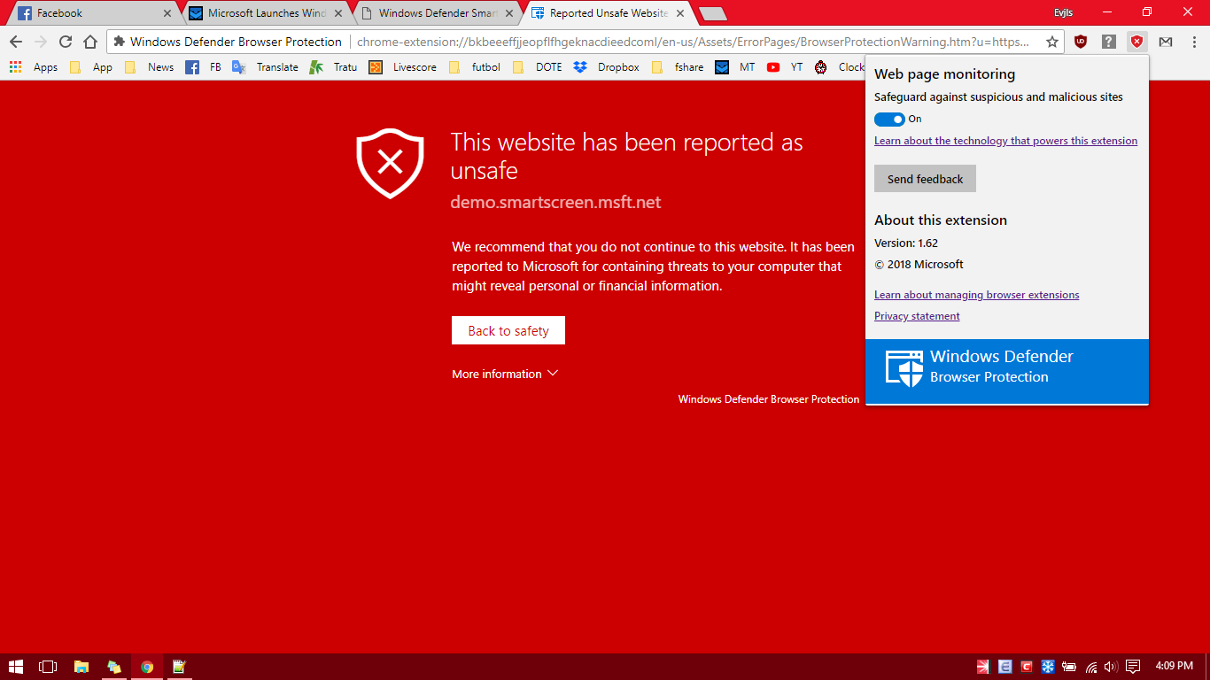Open the News bookmarks folder
Image resolution: width=1210 pixels, height=680 pixels.
point(149,67)
